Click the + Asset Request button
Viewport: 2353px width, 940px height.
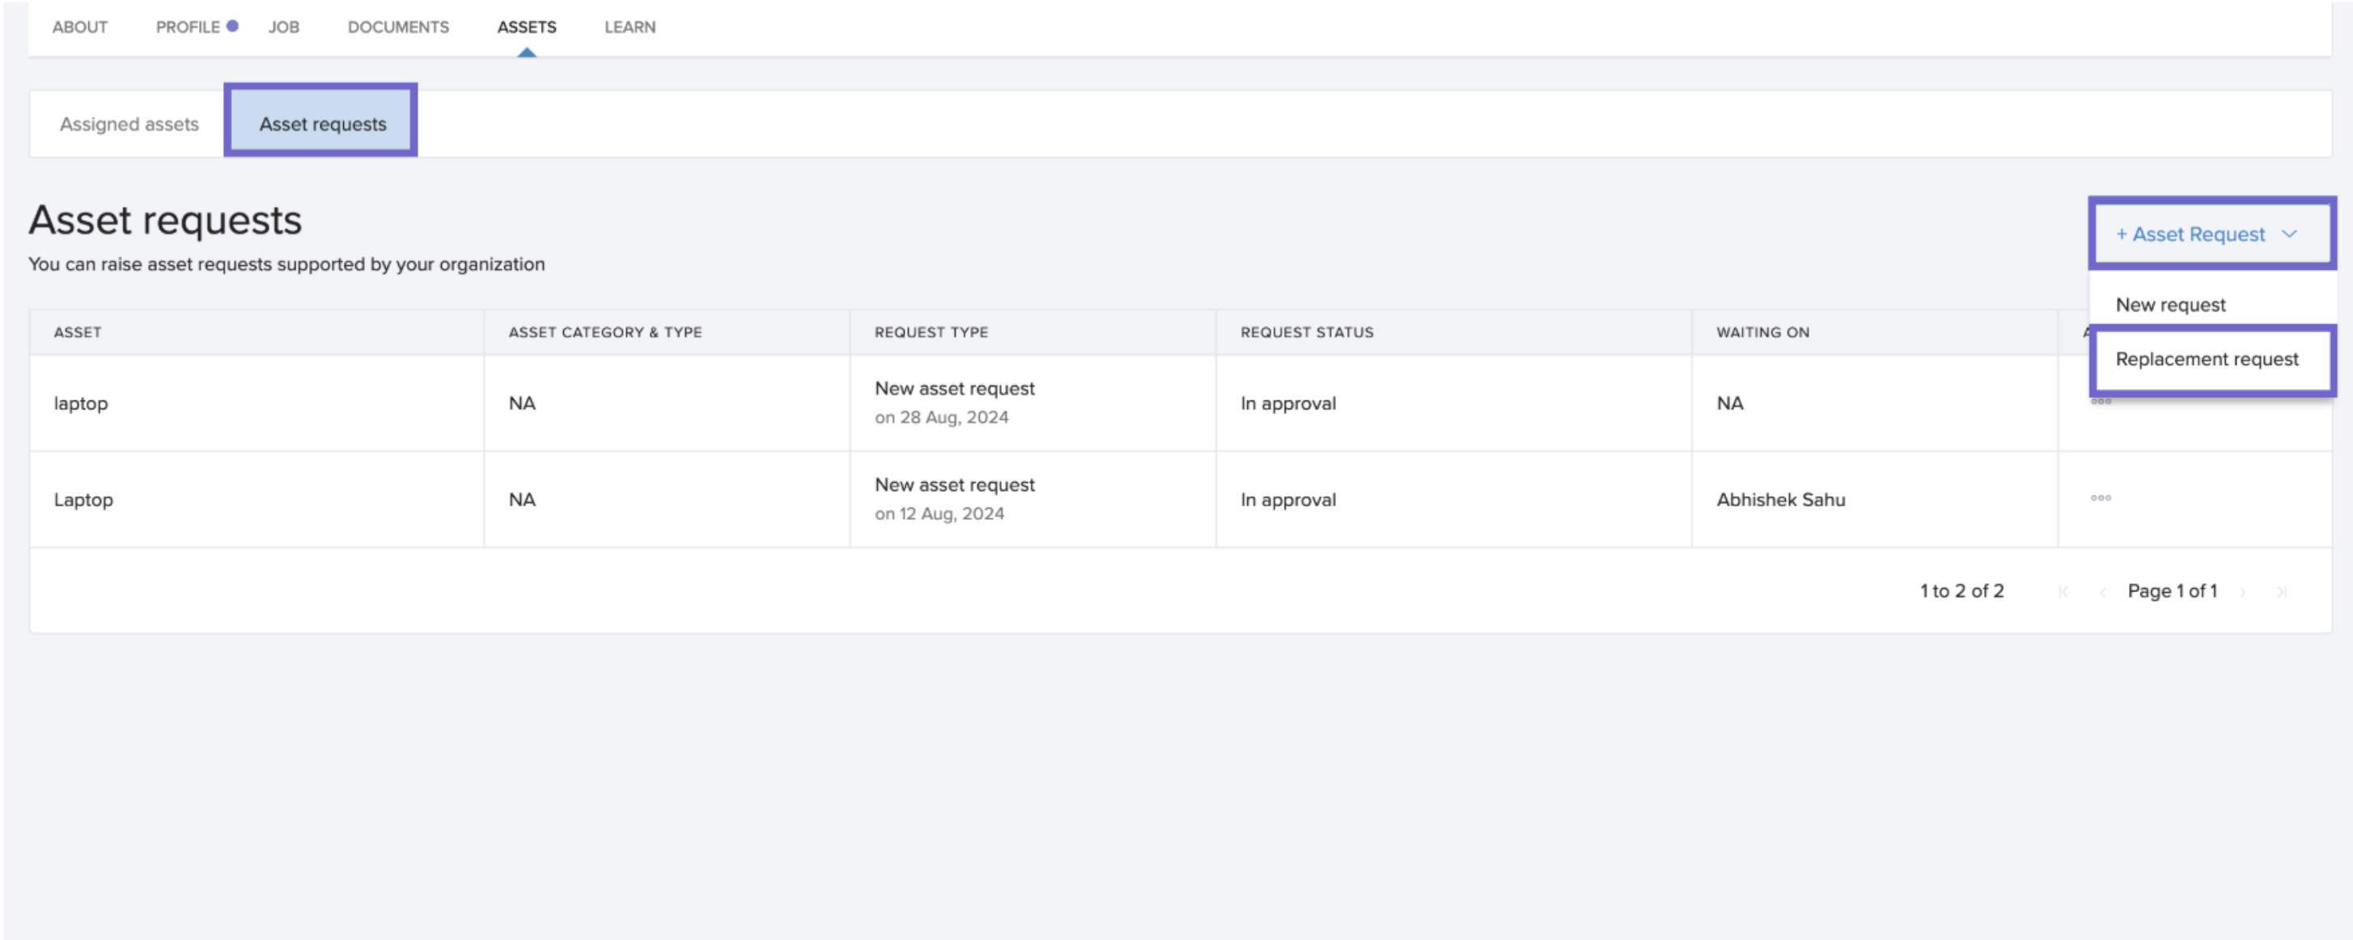pos(2190,235)
